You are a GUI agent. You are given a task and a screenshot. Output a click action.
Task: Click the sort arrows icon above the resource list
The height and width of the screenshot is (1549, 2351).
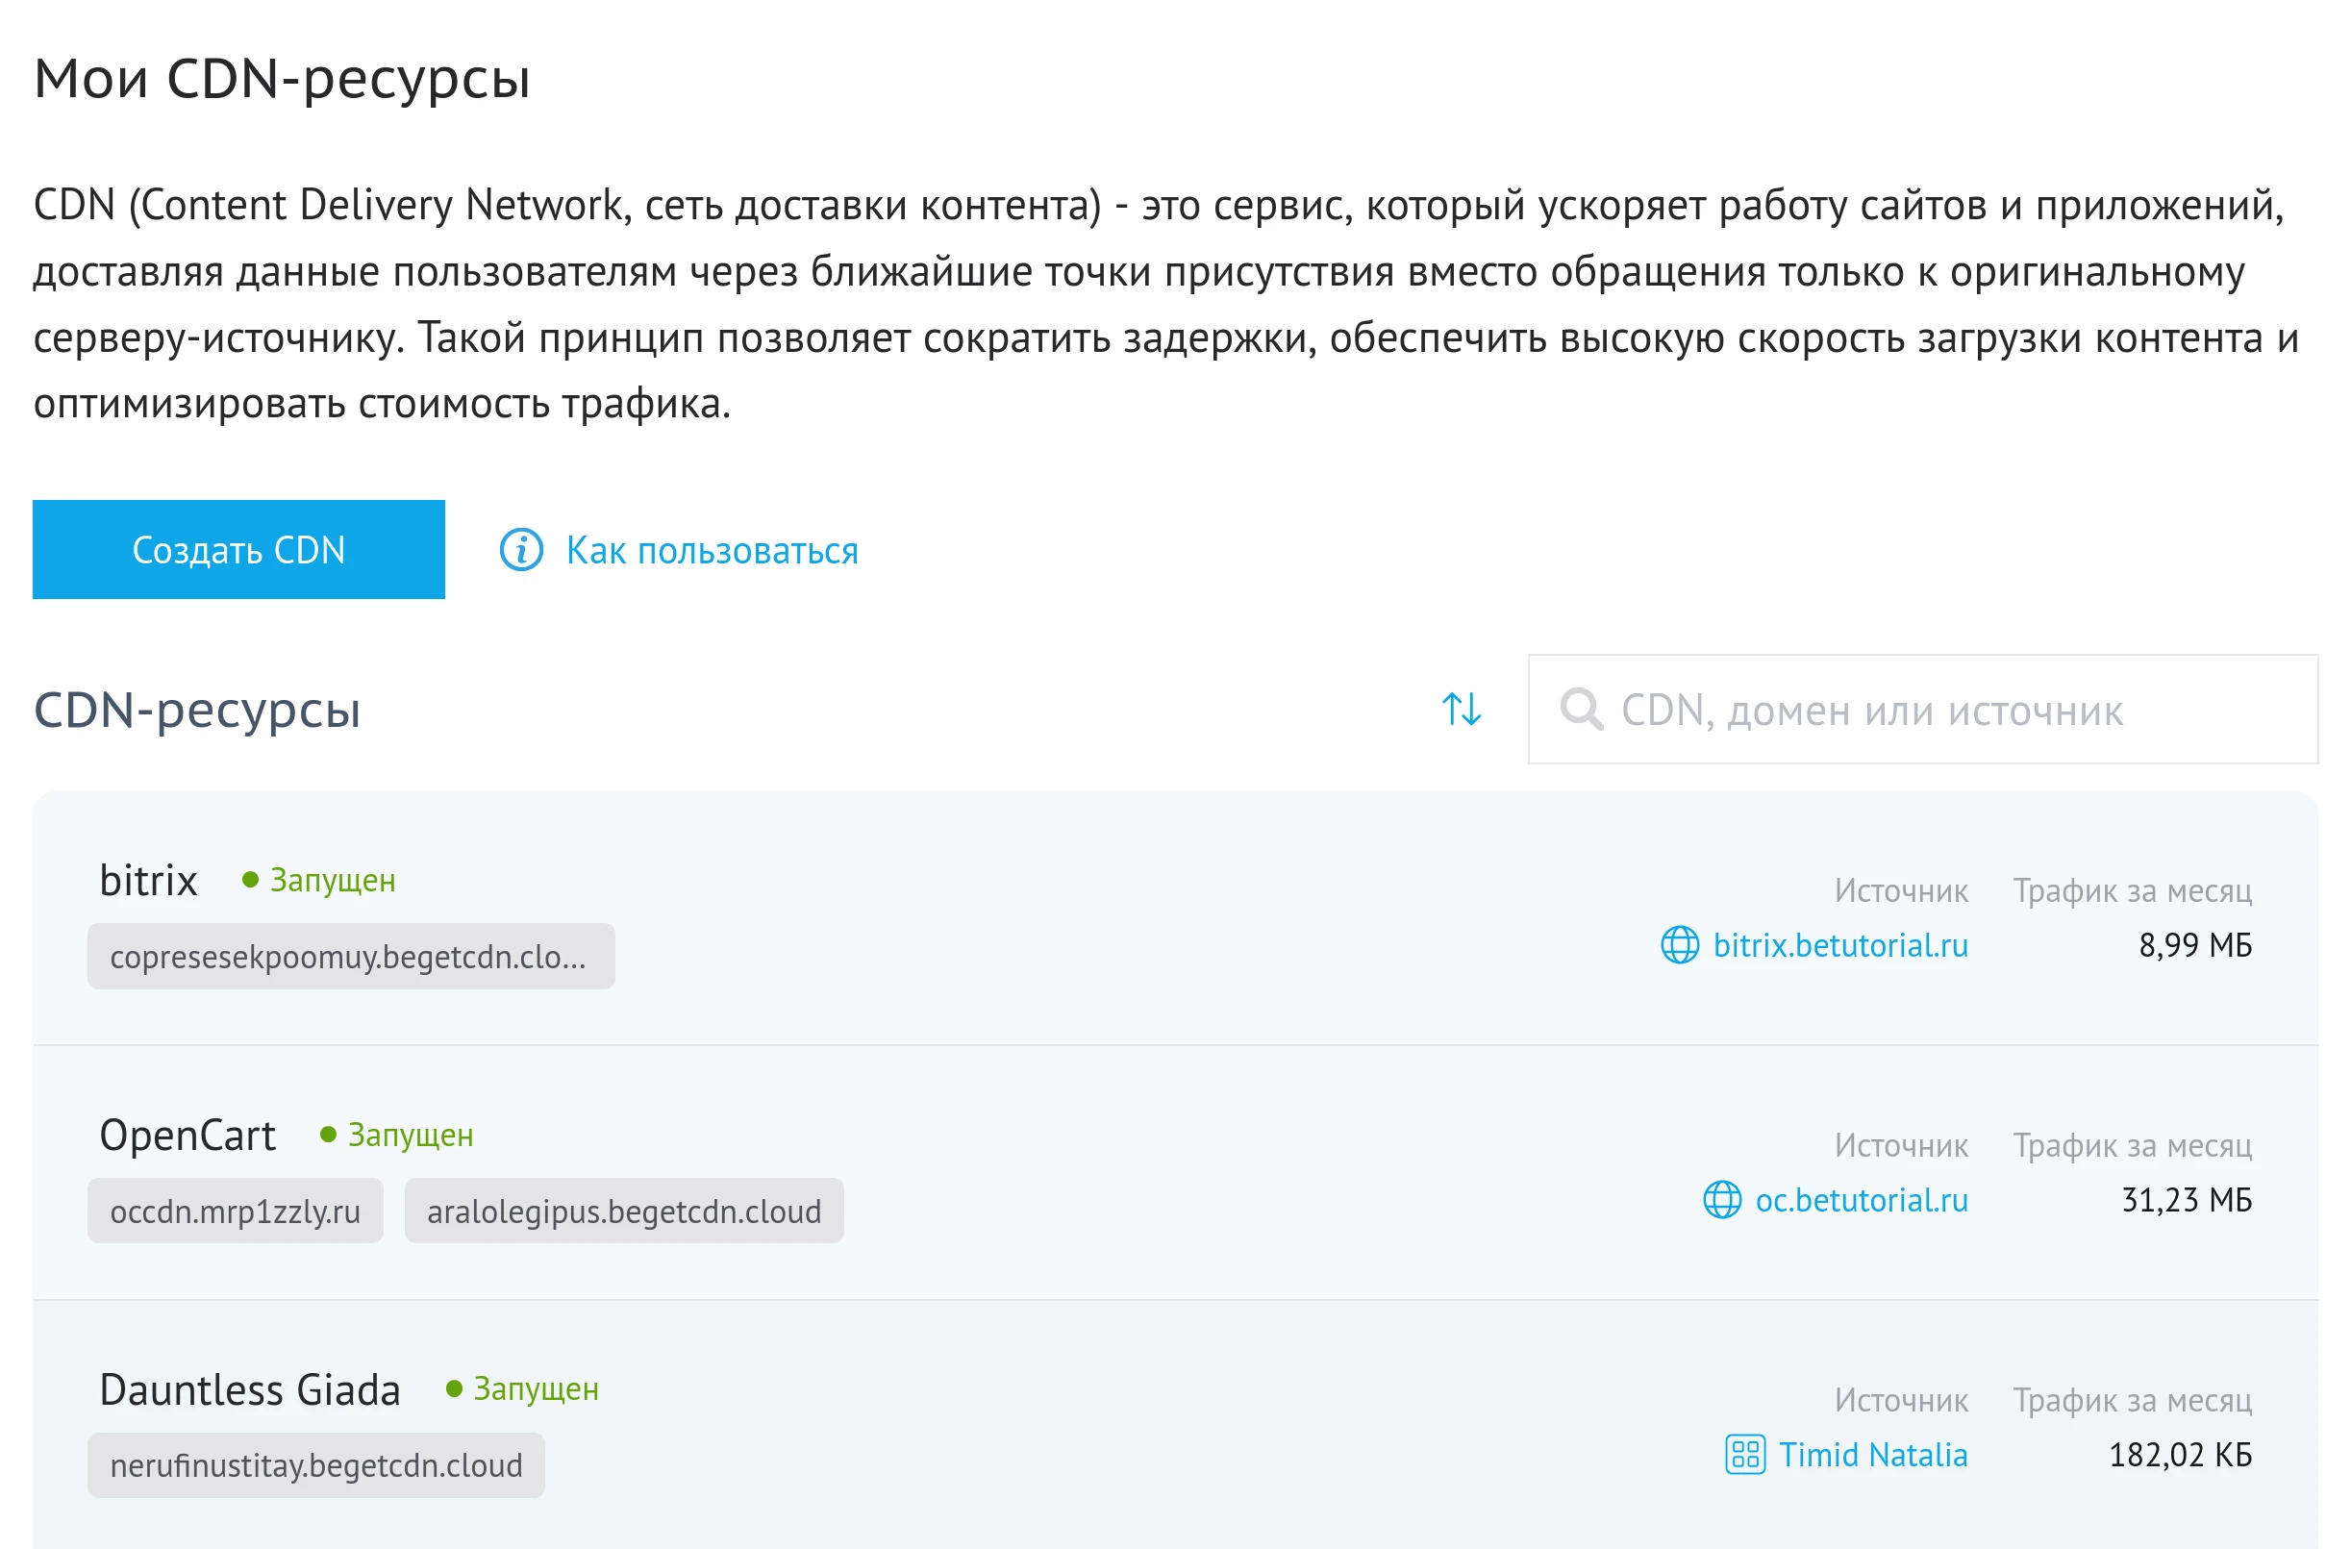point(1461,710)
